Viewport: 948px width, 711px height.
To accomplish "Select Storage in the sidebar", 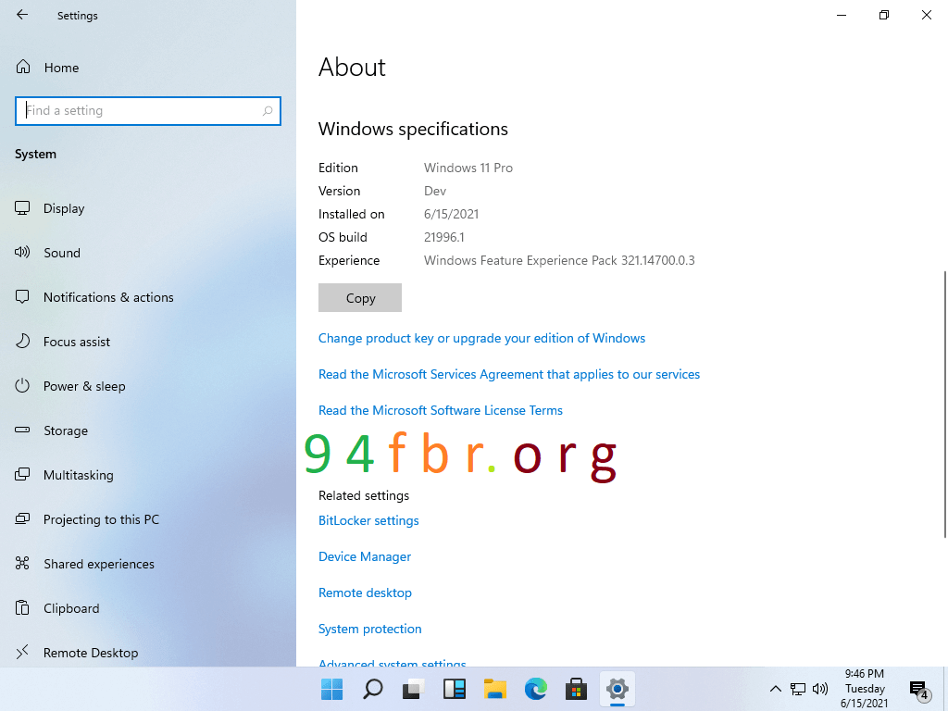I will tap(66, 430).
